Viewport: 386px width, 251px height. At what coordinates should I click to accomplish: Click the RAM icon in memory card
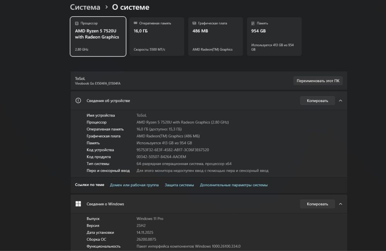135,23
